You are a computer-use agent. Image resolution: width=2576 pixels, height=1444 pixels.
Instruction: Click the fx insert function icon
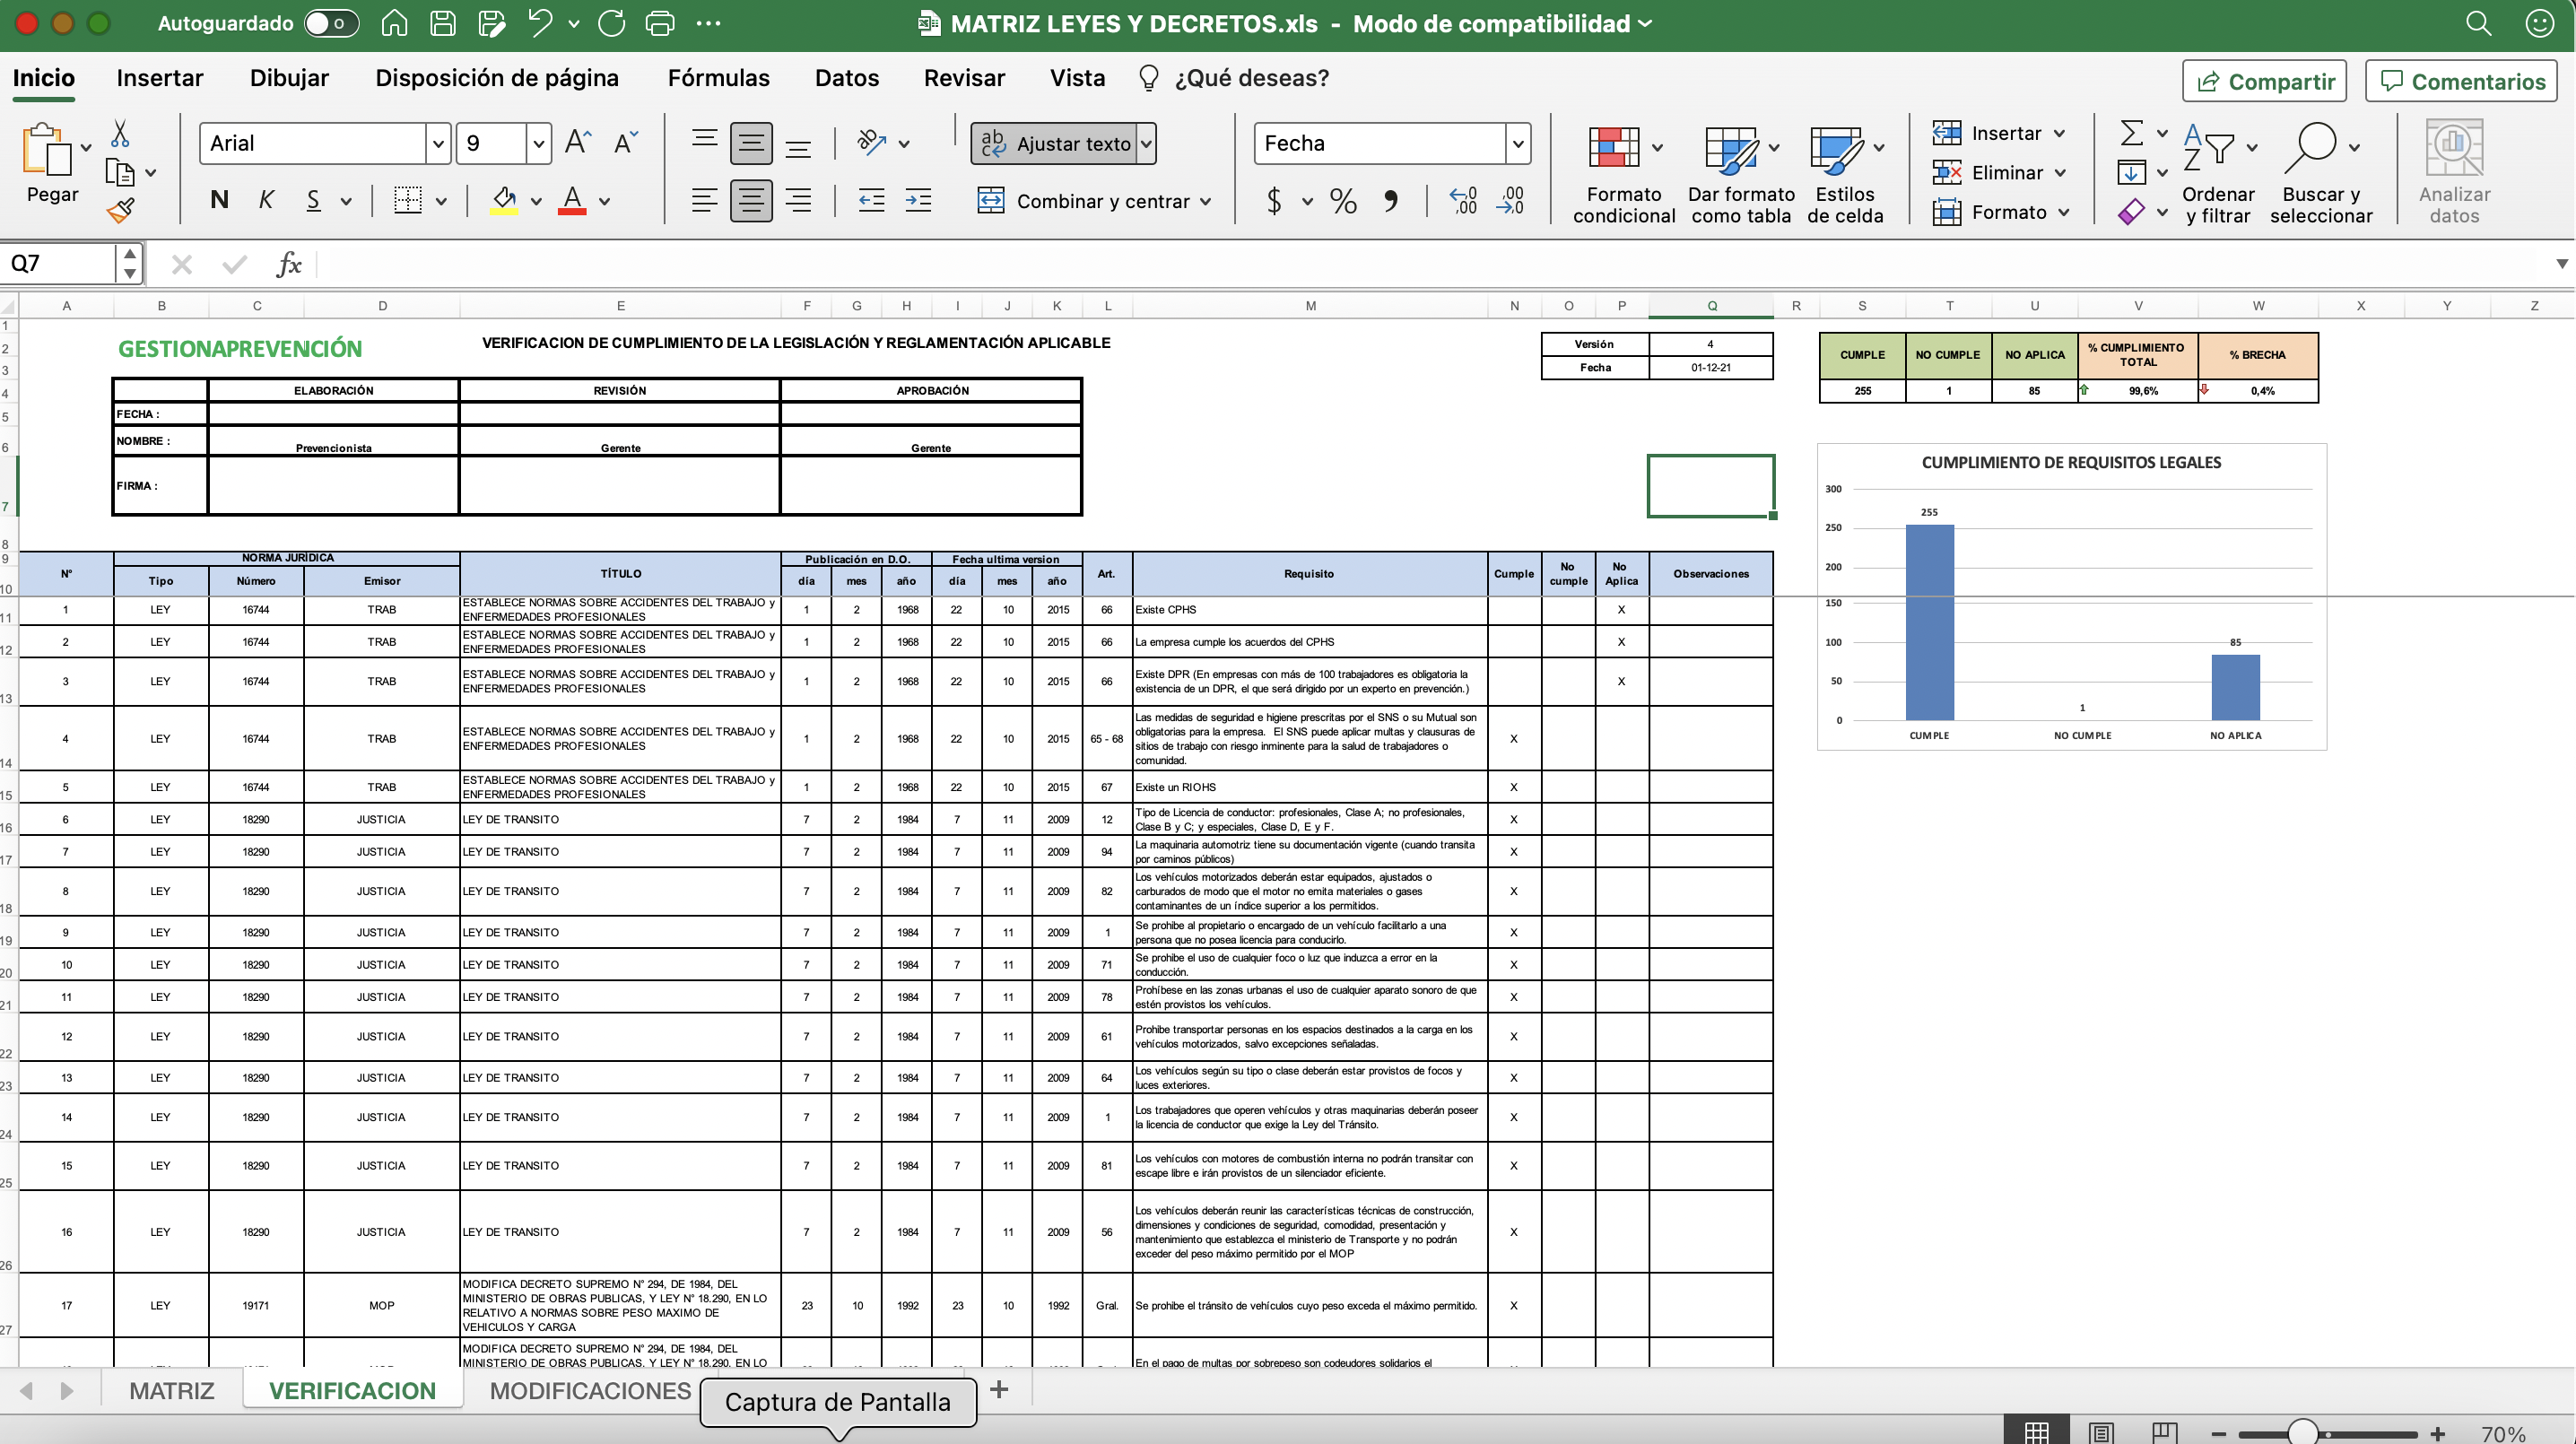click(289, 264)
